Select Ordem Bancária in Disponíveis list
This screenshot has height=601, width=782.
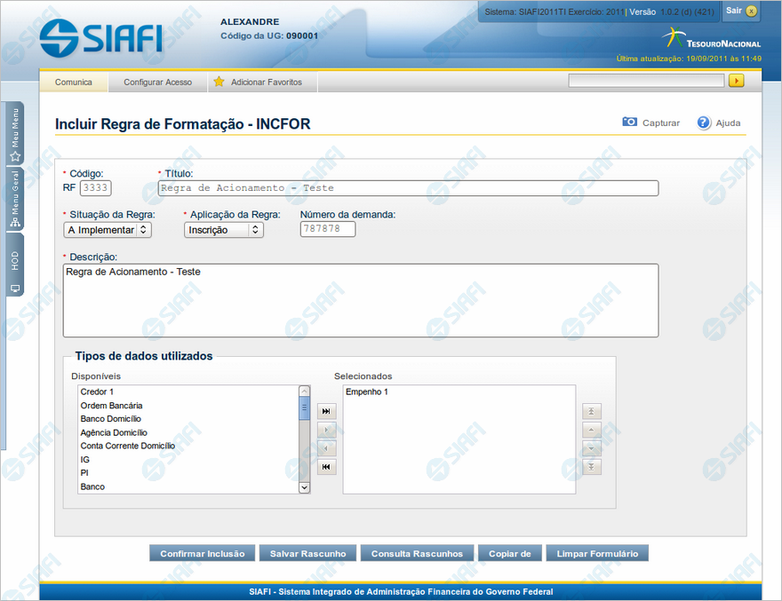[x=111, y=405]
